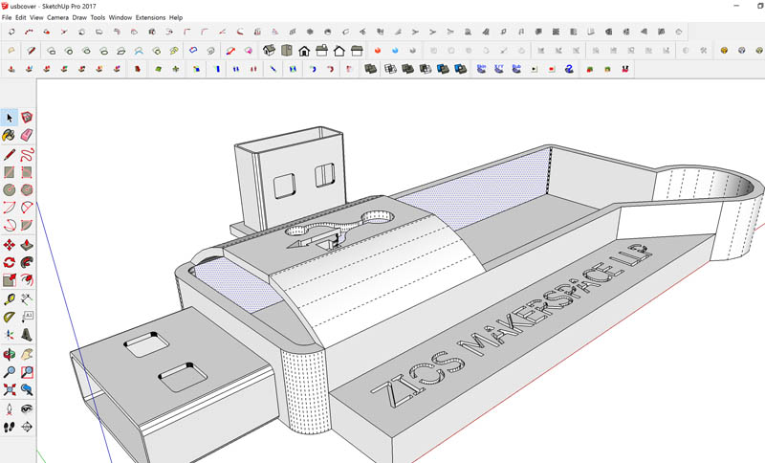Click the blue sphere toolbar icon

[395, 51]
